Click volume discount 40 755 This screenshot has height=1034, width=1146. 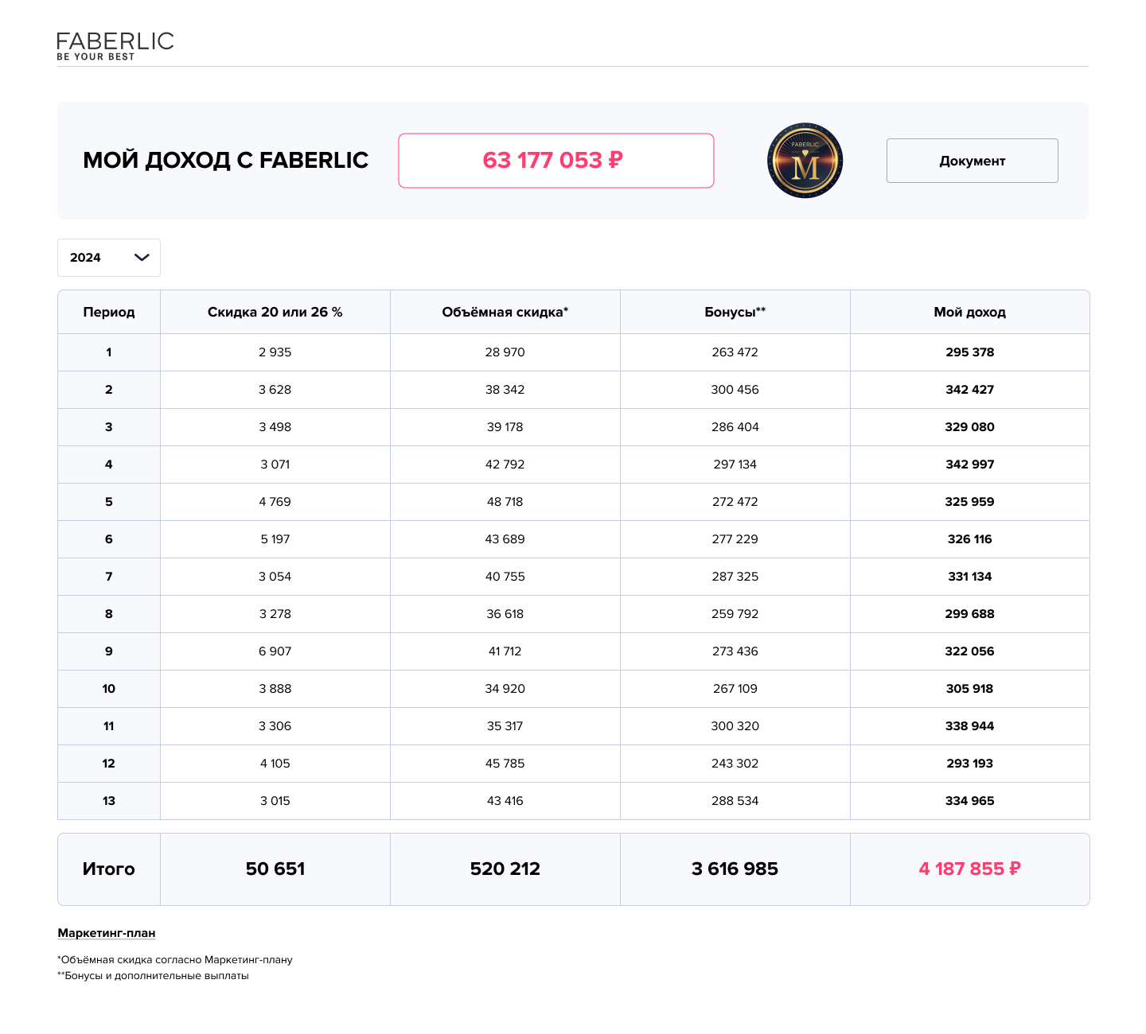(505, 577)
